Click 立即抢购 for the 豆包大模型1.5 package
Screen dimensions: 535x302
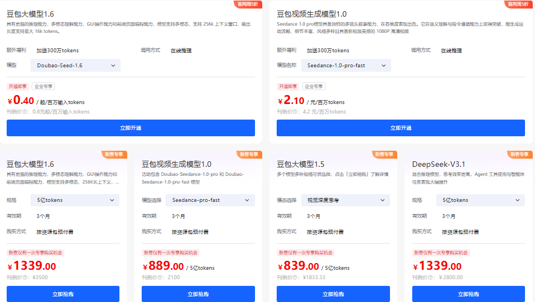point(333,294)
